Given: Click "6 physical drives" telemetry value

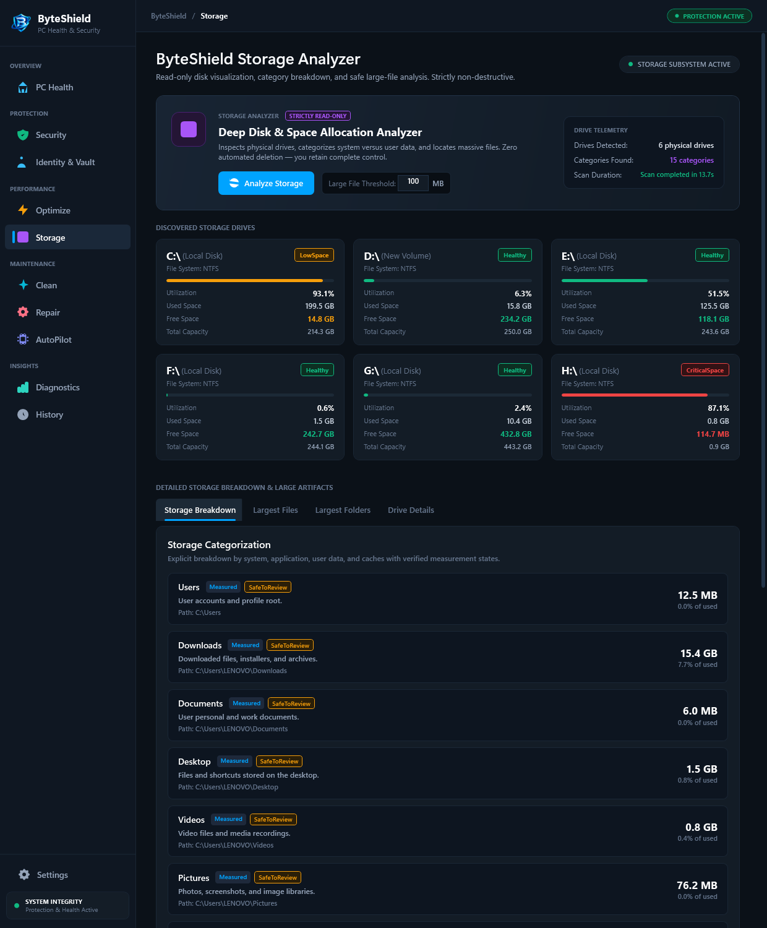Looking at the screenshot, I should pos(686,145).
